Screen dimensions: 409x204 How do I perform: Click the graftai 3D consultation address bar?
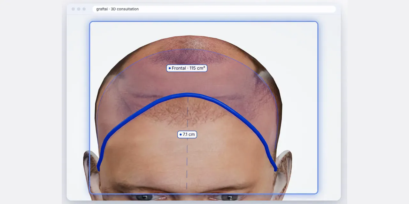[x=214, y=9]
